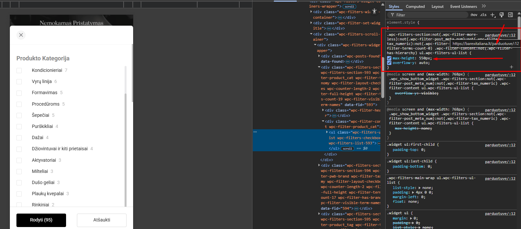Check the Vyrų linija checkbox

pos(19,81)
